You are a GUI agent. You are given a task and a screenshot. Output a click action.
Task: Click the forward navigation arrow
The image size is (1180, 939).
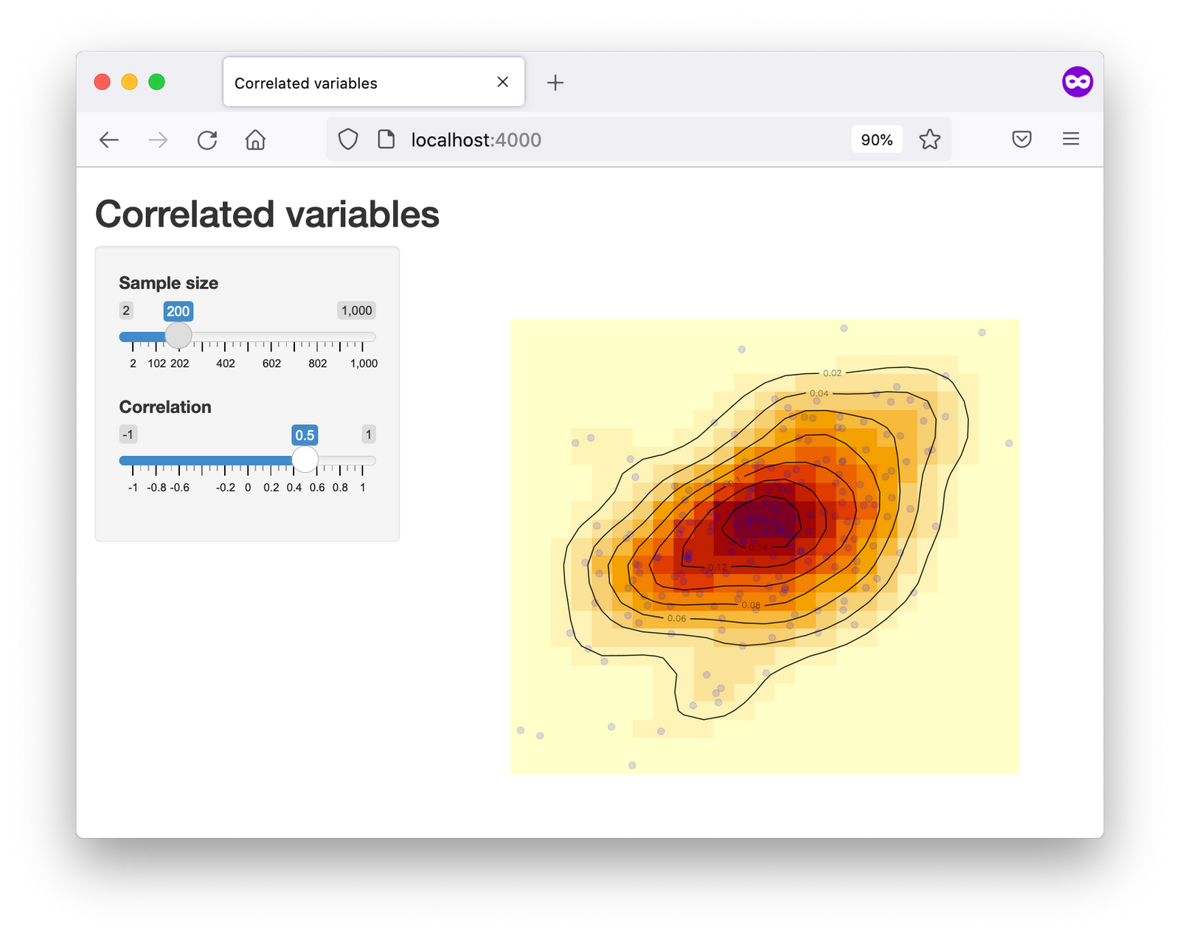click(158, 140)
